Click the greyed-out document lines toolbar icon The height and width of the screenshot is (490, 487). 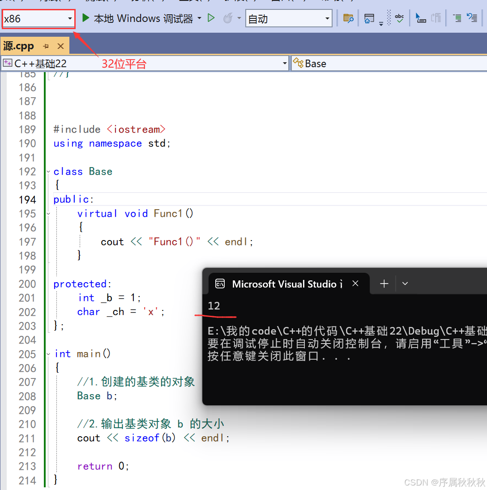436,18
